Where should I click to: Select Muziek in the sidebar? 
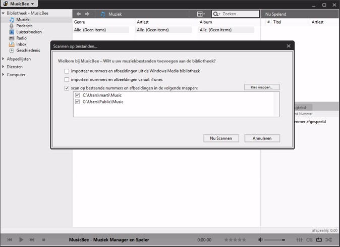point(23,20)
